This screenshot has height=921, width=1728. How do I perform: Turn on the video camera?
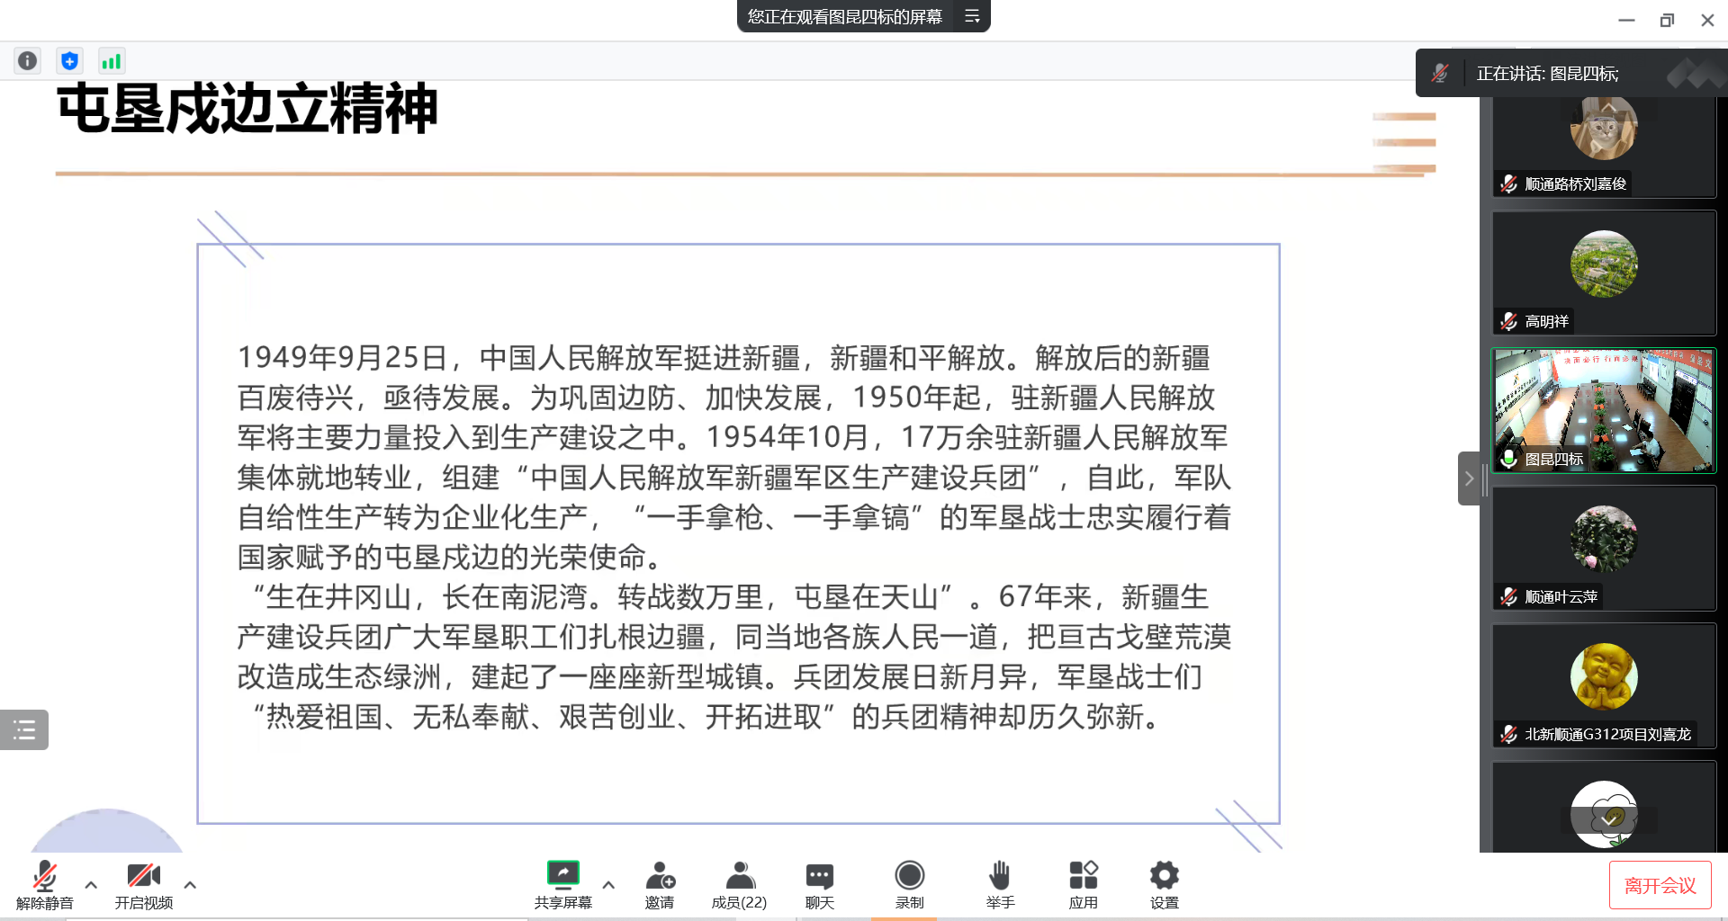click(x=143, y=885)
